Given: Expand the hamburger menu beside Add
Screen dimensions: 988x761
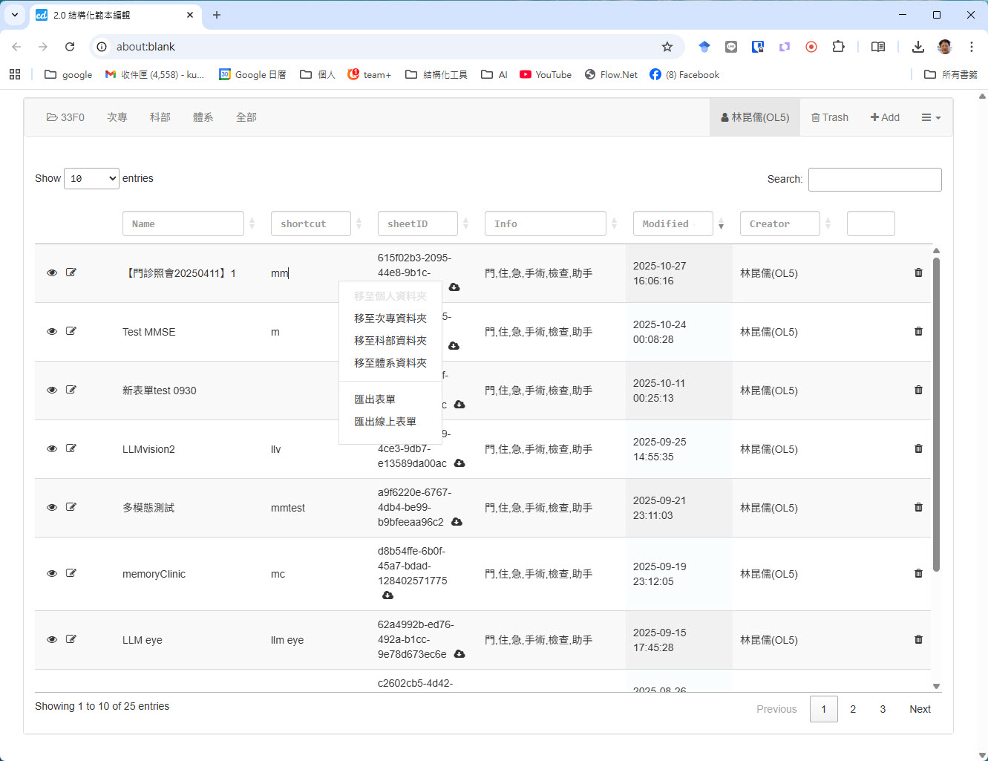Looking at the screenshot, I should coord(930,117).
